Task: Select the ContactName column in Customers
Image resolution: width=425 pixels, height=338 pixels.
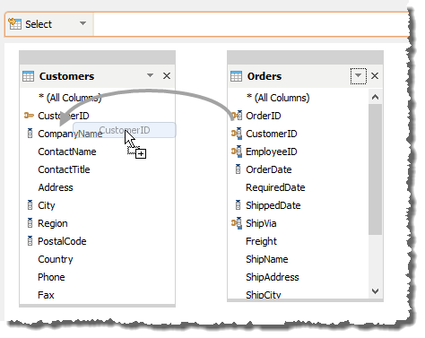Action: 67,152
